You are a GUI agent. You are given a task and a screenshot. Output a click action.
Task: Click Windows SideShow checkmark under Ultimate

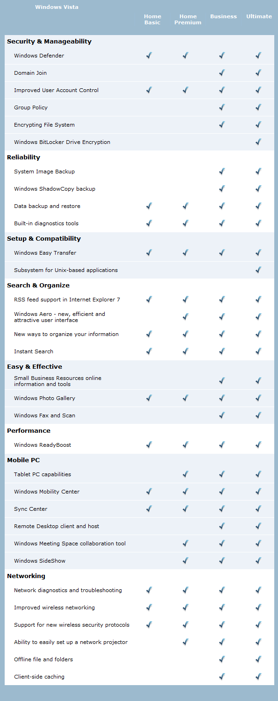click(258, 561)
